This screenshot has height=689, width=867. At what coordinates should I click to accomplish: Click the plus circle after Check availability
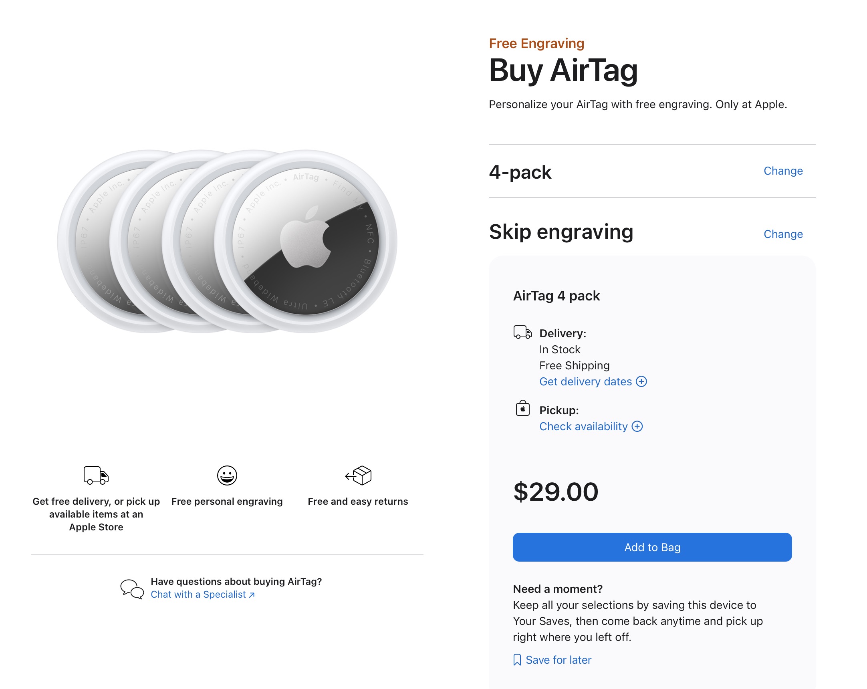(637, 427)
